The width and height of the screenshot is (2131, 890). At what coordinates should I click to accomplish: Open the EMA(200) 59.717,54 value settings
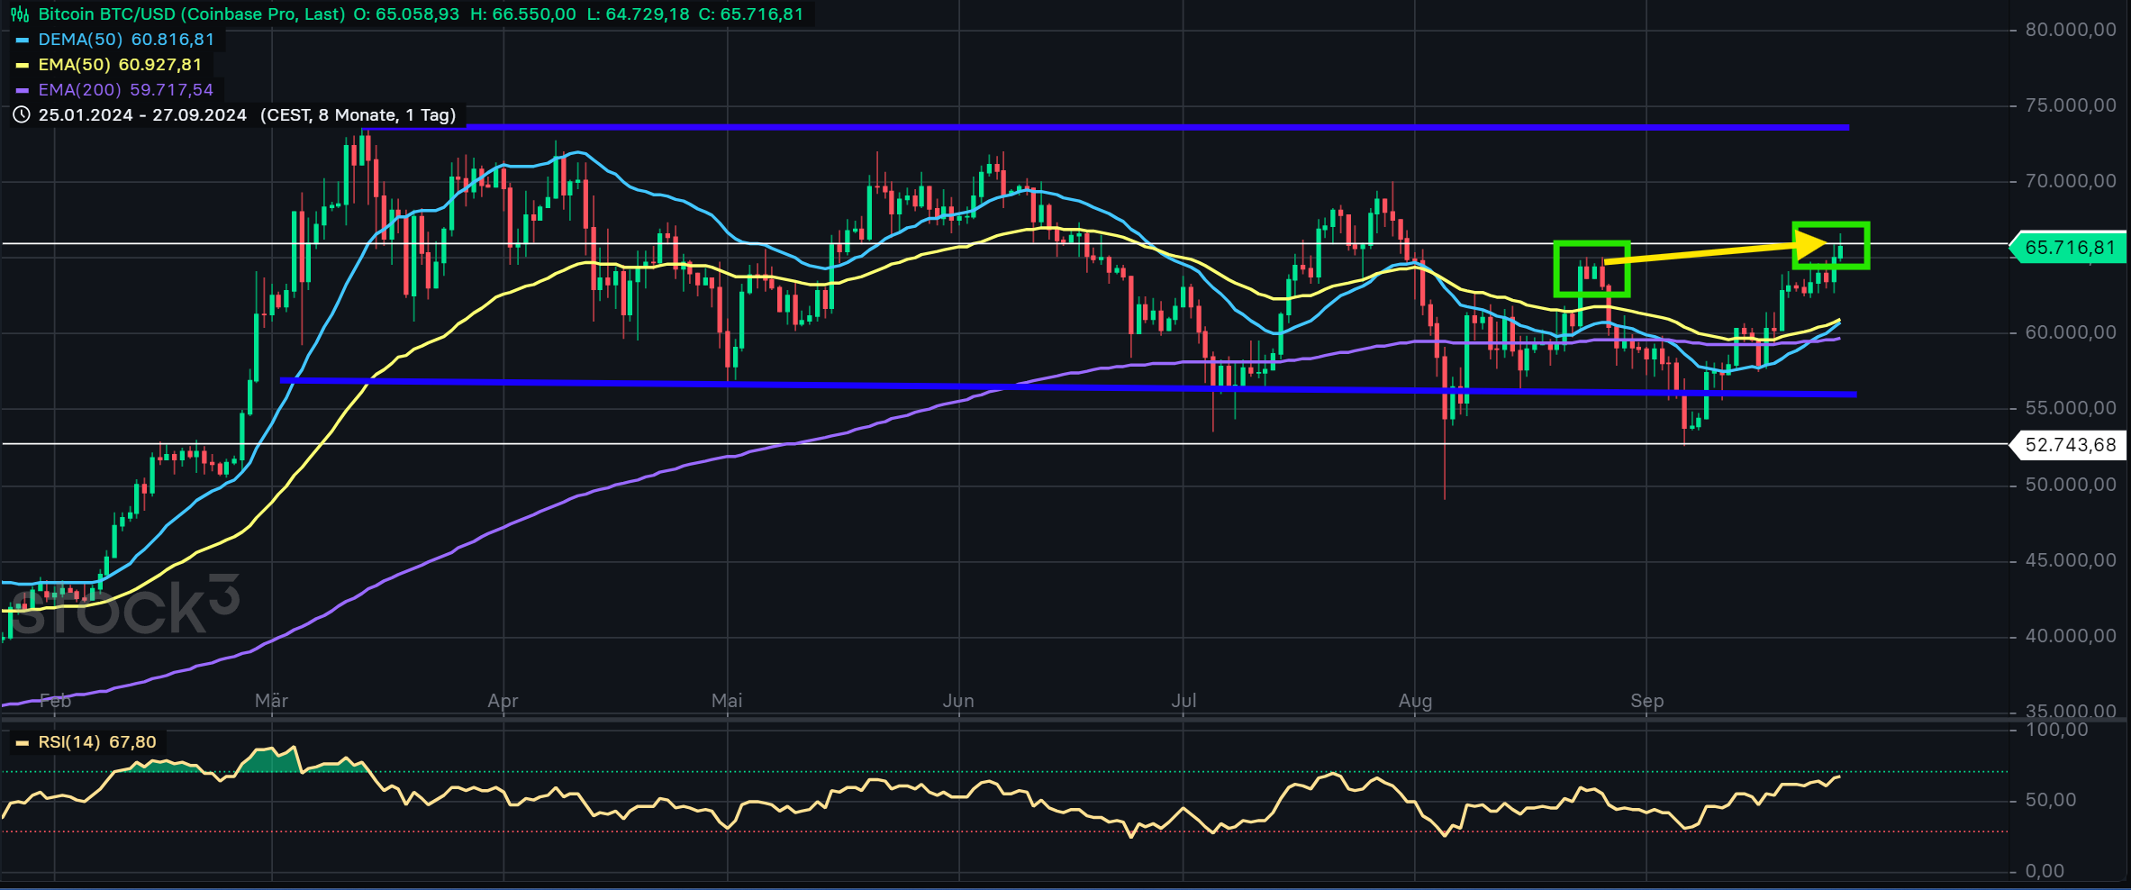click(x=126, y=90)
